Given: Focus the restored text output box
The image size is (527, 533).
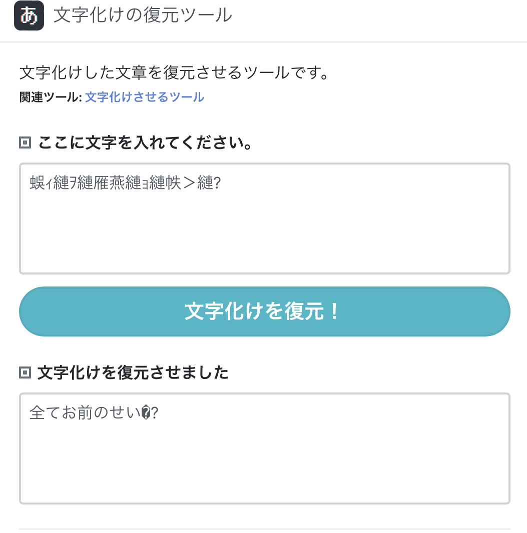Looking at the screenshot, I should 265,448.
